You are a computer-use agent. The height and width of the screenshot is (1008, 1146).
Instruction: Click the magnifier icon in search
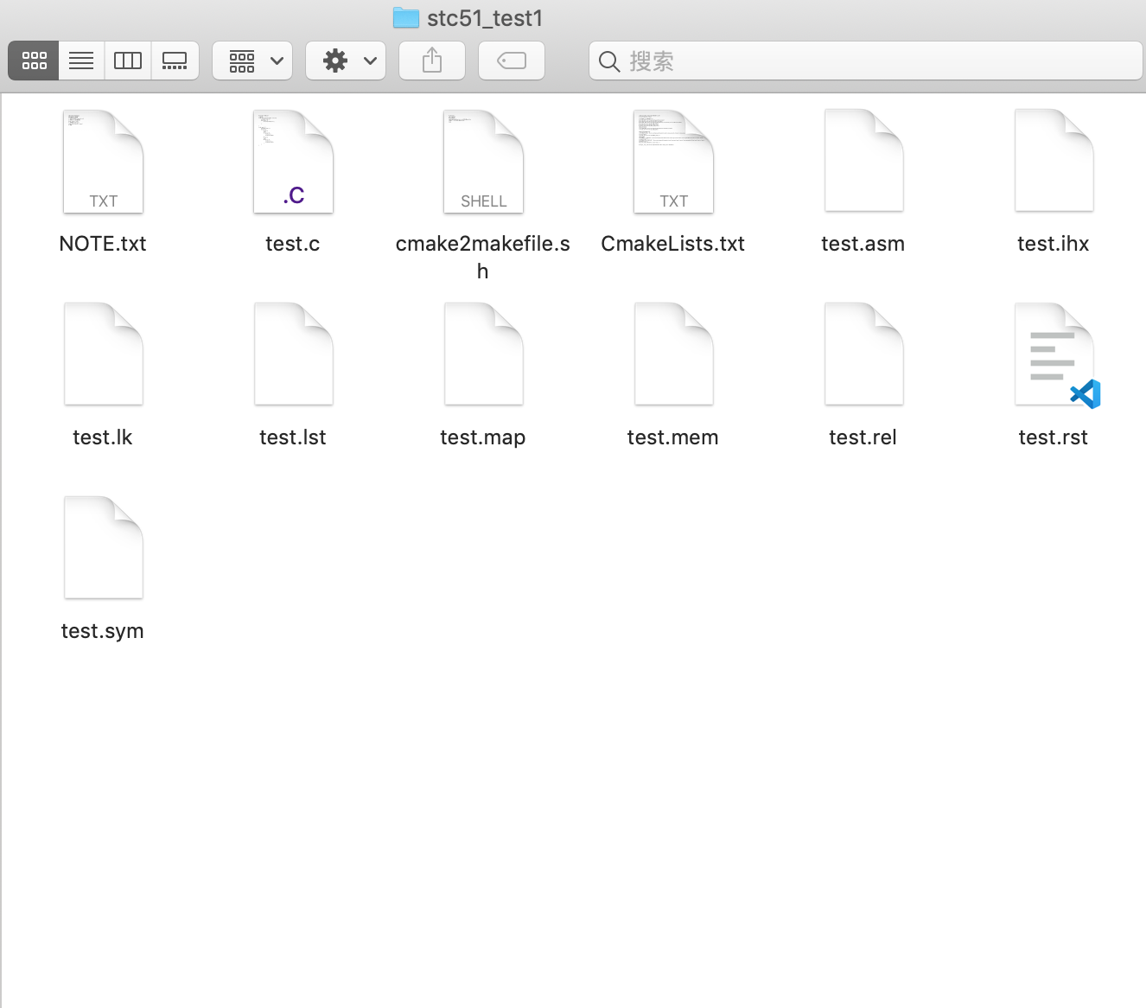pos(609,61)
